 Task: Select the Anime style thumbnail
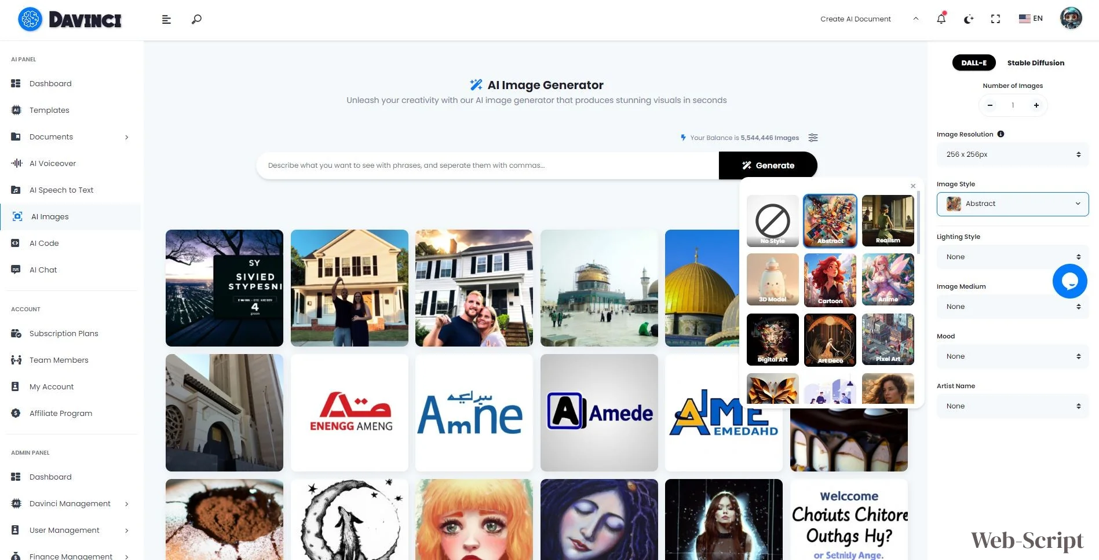coord(888,279)
